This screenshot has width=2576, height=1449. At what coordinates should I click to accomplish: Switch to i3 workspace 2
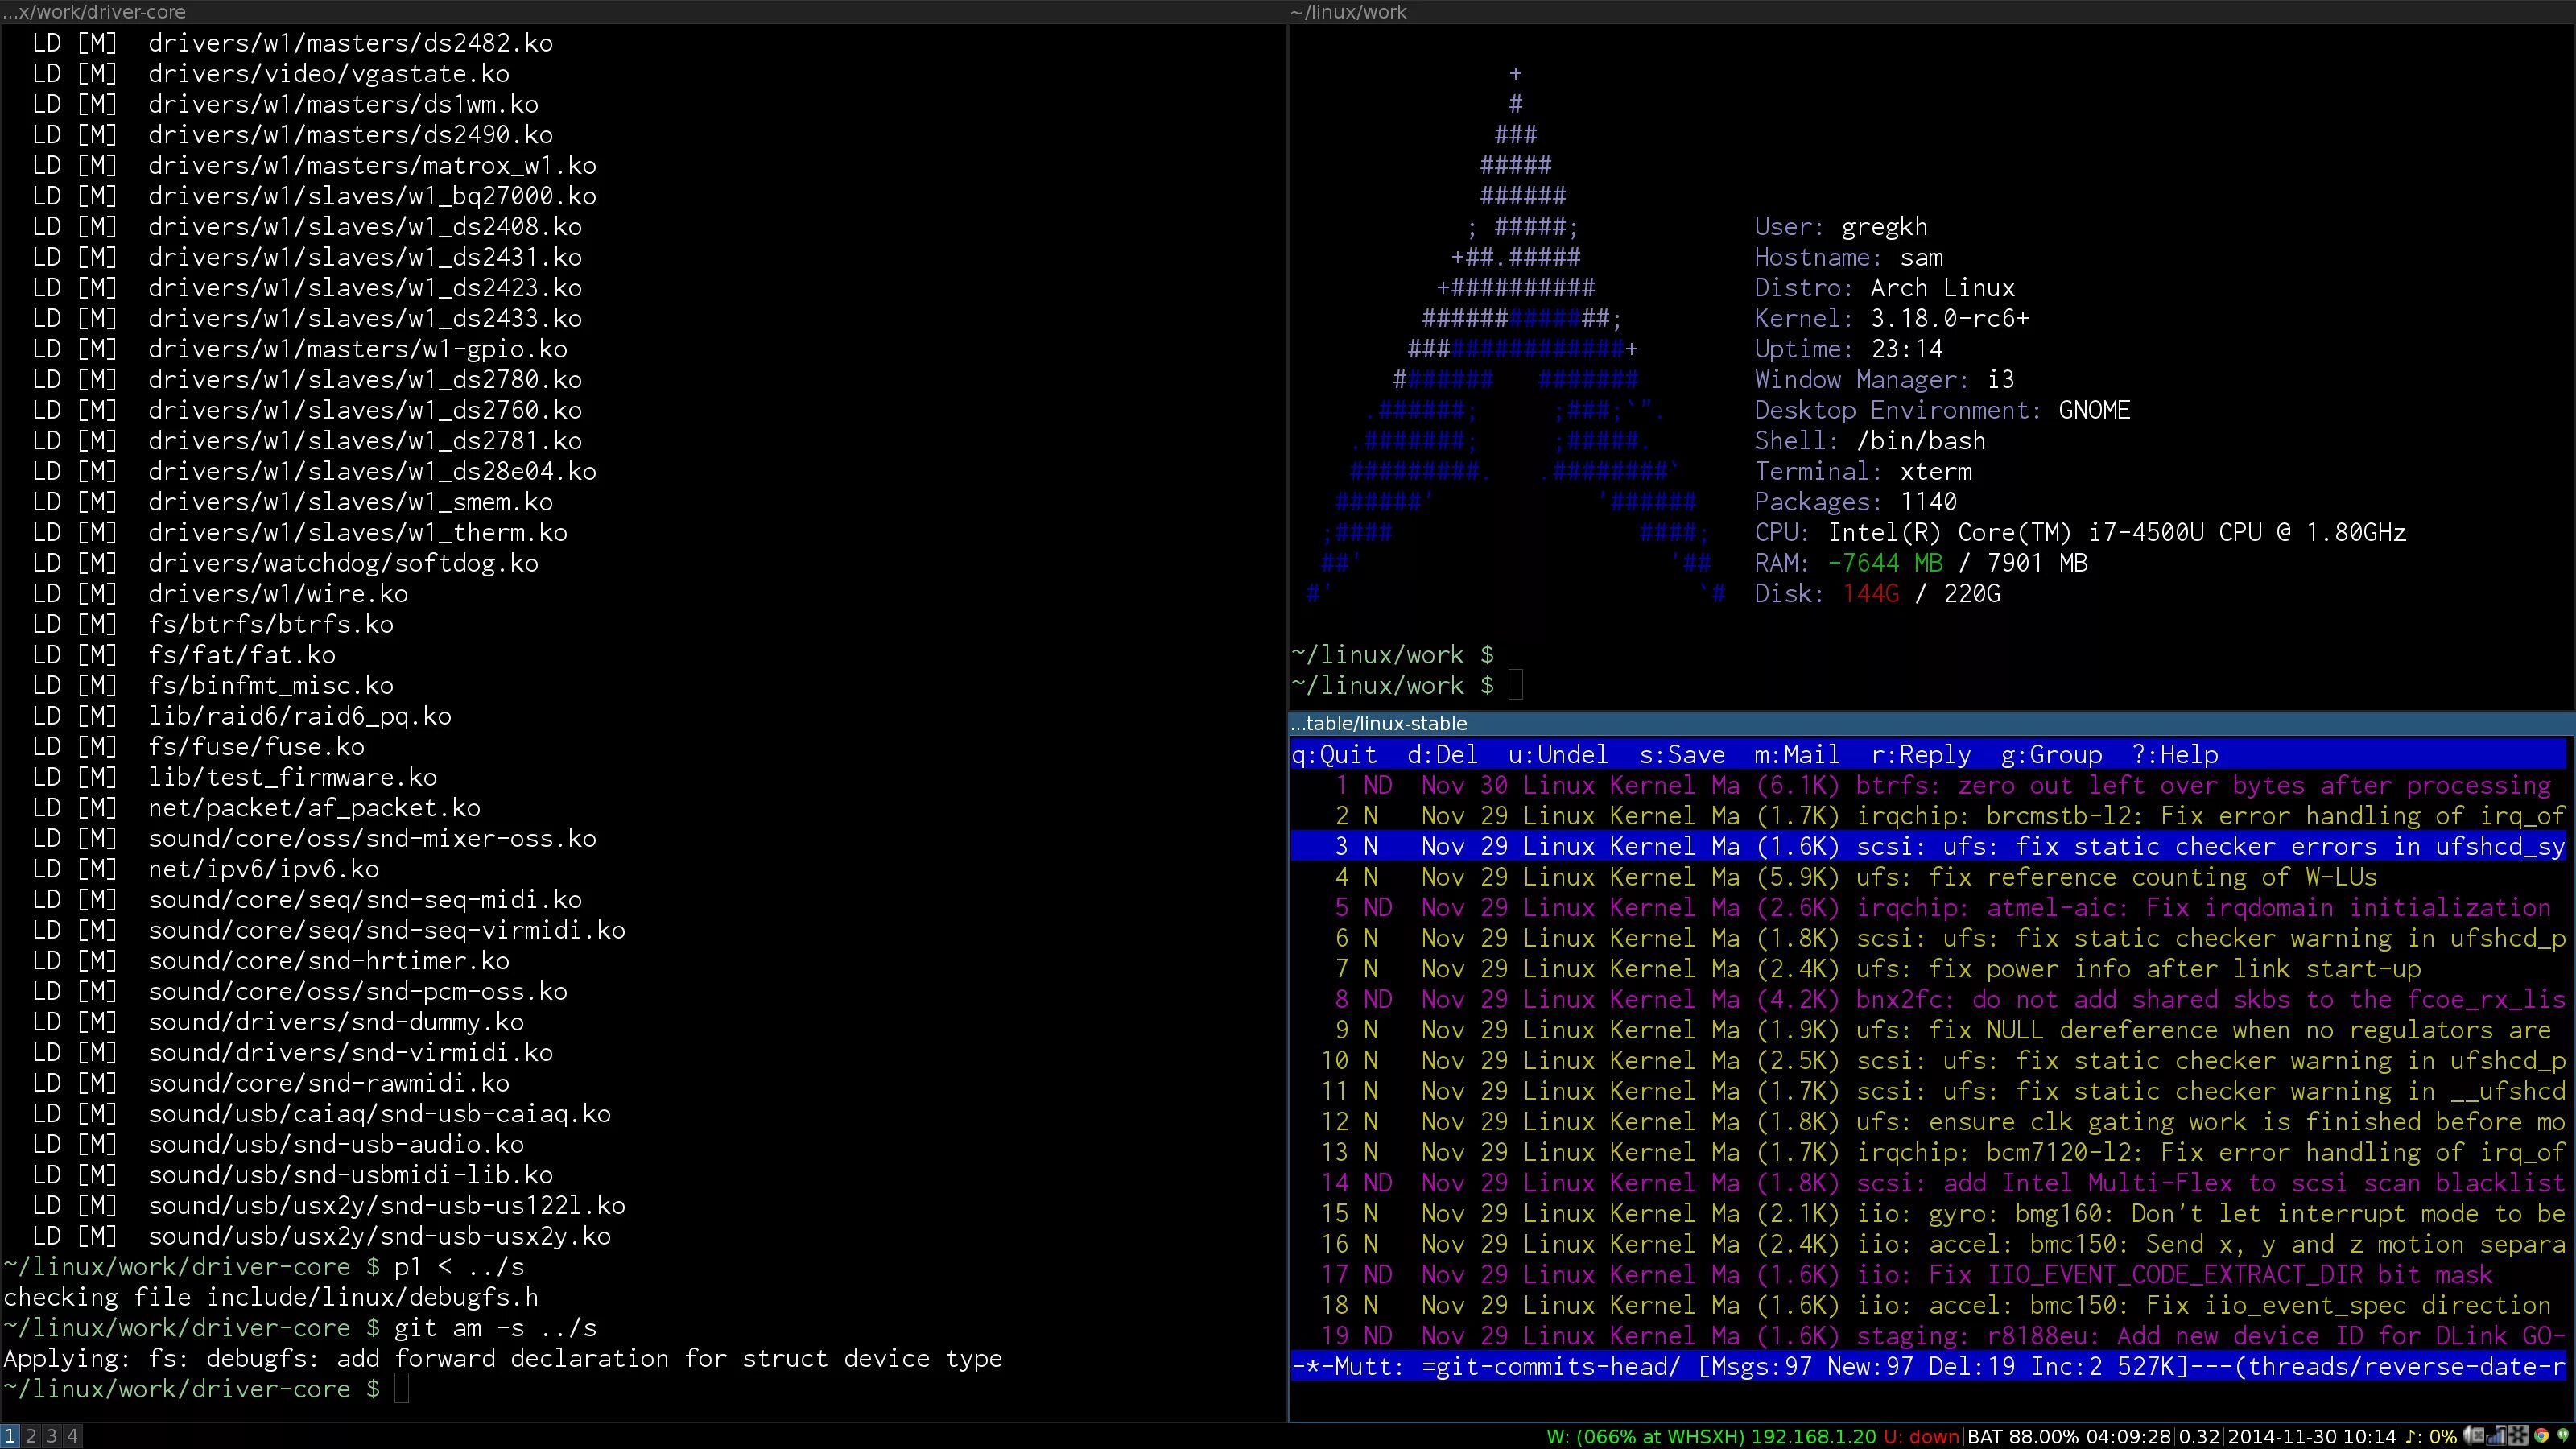(31, 1436)
